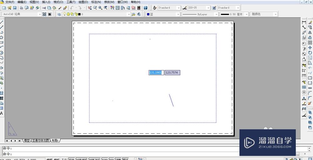The image size is (313, 160).
Task: Click the Plot (print) icon
Action: pyautogui.click(x=21, y=8)
